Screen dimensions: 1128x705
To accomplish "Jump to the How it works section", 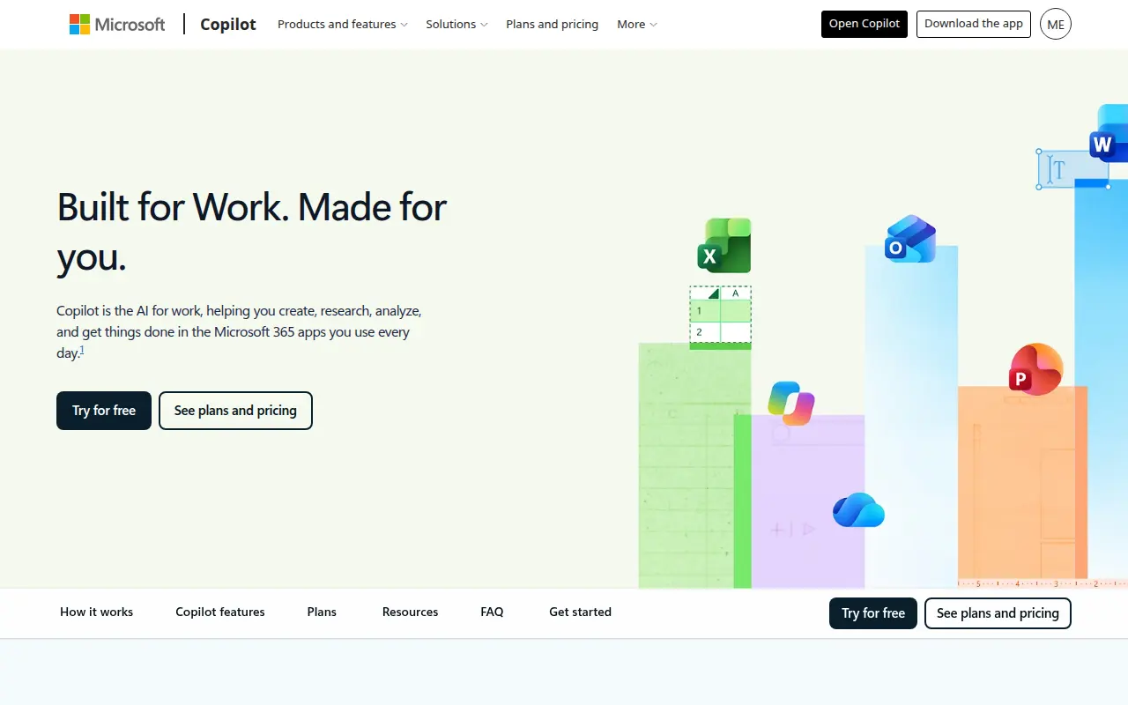I will click(97, 612).
